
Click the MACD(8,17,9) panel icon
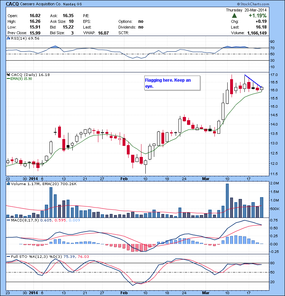9,220
